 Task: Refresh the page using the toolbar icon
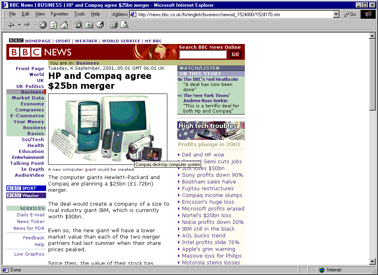[54, 25]
